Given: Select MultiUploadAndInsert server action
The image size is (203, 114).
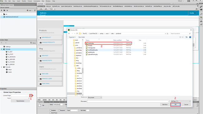Looking at the screenshot, I should tap(12, 17).
